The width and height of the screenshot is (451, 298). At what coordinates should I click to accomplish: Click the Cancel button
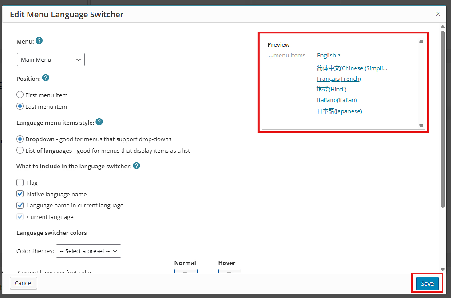coord(24,283)
